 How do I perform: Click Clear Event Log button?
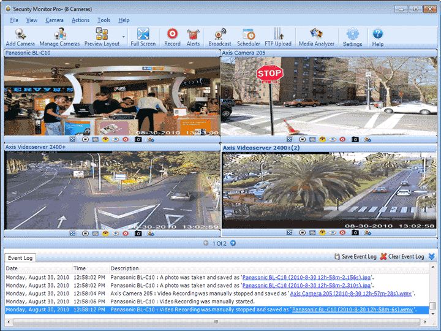(402, 256)
